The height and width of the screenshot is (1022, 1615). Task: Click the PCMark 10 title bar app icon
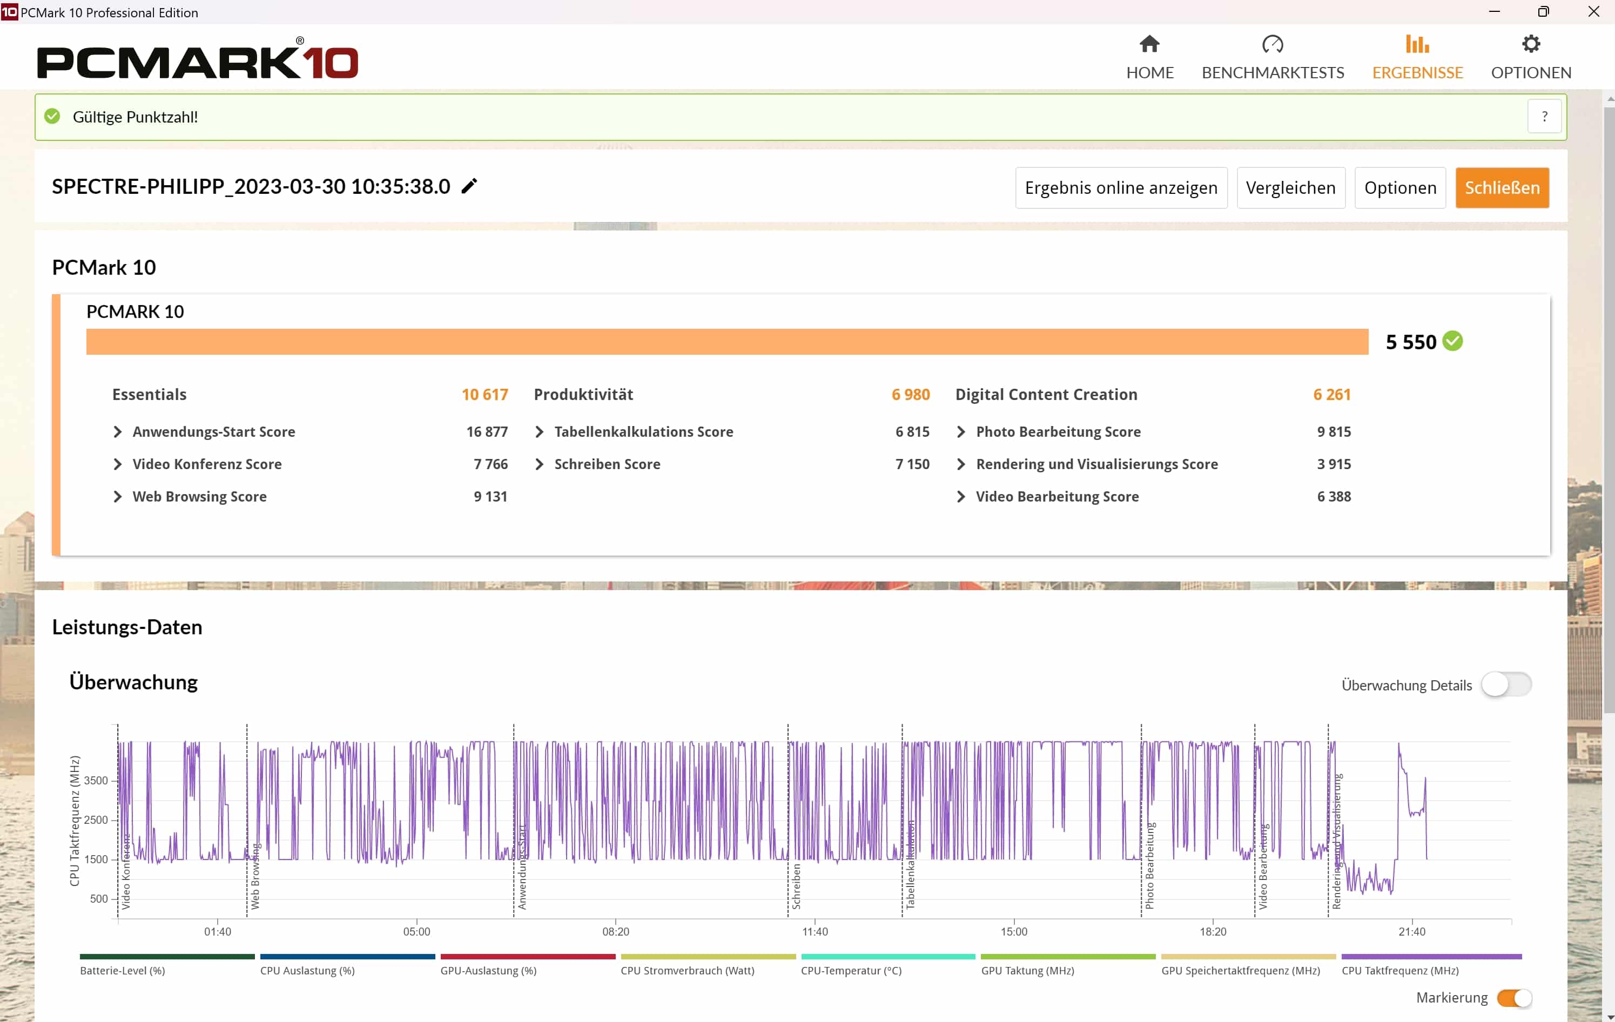point(9,11)
